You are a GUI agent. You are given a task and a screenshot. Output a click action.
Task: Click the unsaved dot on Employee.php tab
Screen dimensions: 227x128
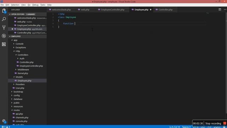[x=150, y=10]
